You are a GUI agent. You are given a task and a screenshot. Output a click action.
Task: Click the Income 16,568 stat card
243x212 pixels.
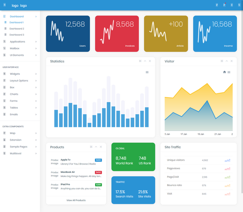[215, 34]
